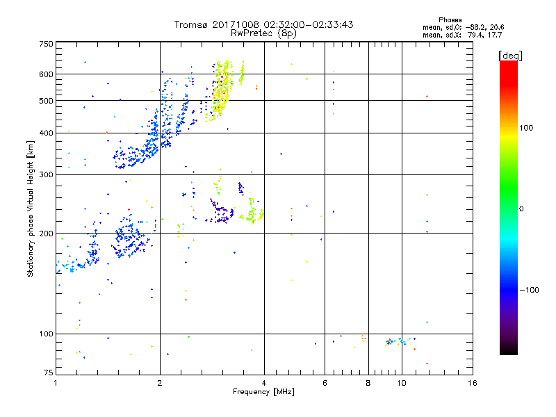Click the '600' y-axis tick label

(x=47, y=74)
